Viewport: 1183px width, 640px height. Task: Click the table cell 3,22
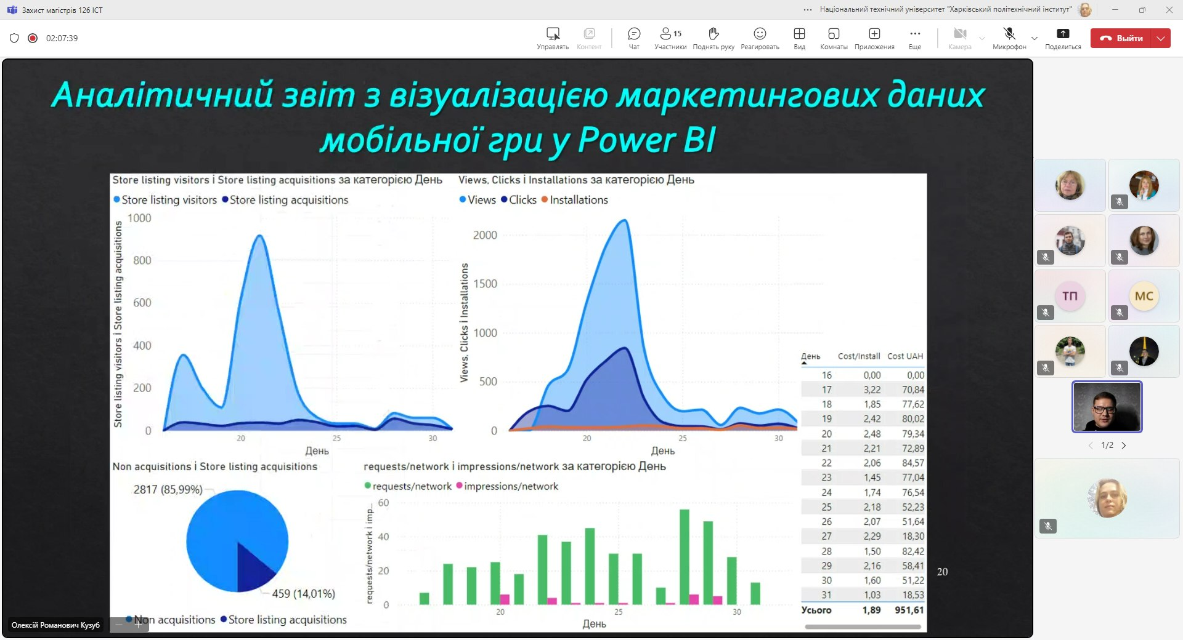point(872,390)
